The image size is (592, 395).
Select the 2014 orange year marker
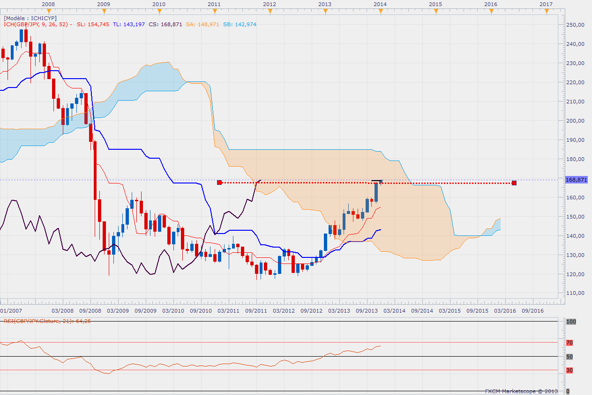pos(380,11)
